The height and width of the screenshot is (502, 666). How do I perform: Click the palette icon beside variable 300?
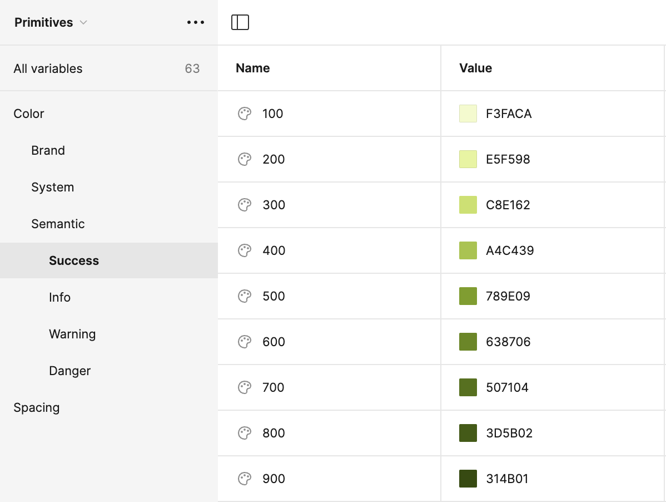click(245, 205)
